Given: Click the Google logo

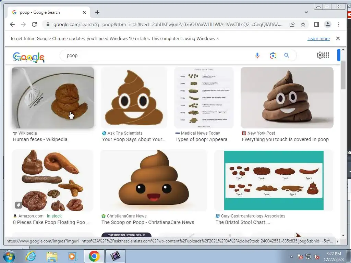Looking at the screenshot, I should tap(29, 57).
